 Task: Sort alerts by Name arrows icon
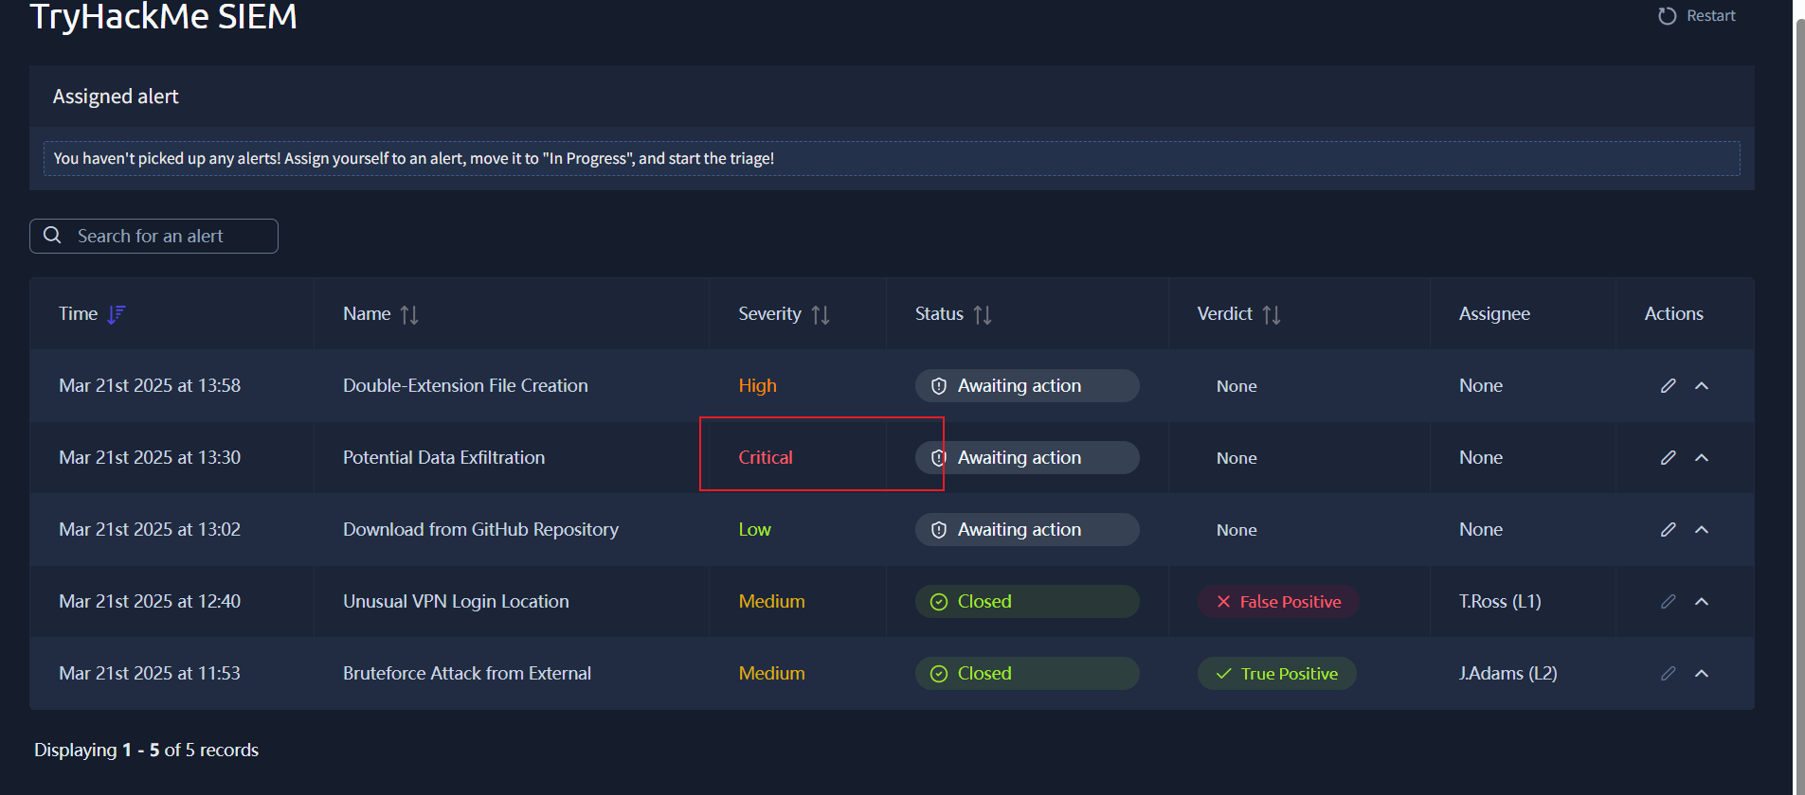(x=409, y=314)
